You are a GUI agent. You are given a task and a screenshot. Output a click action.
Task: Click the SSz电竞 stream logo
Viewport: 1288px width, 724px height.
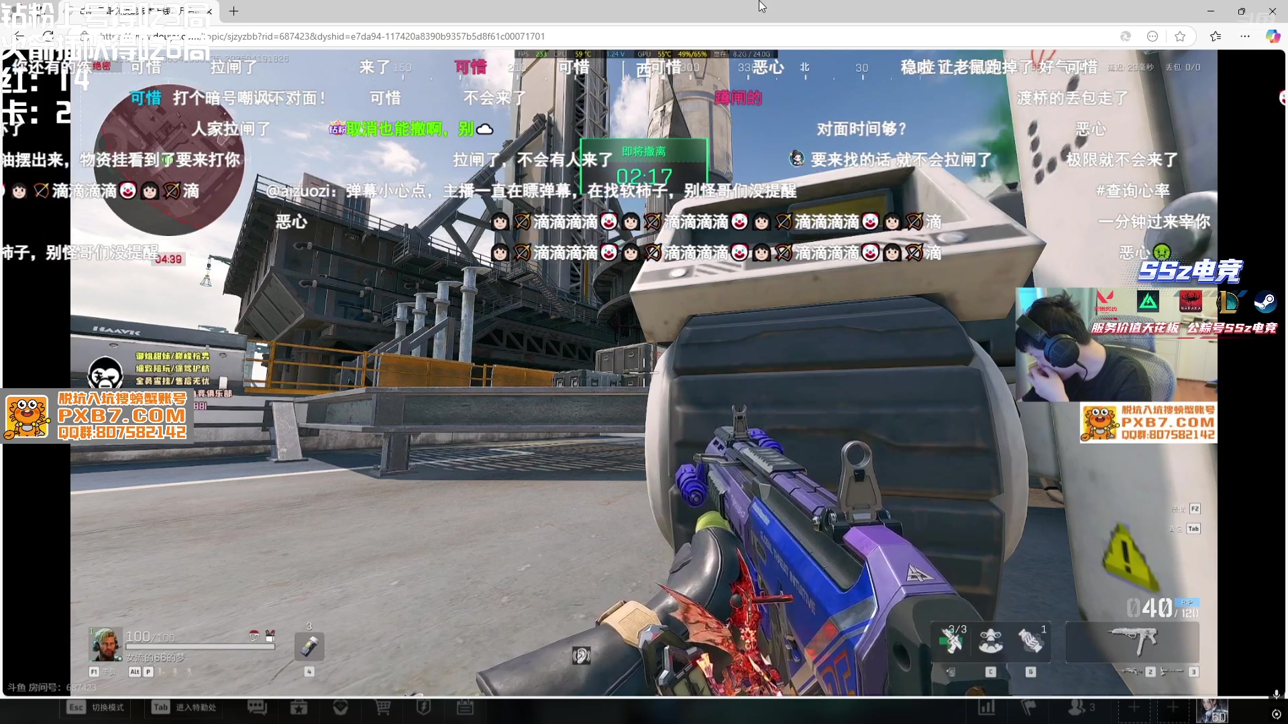click(x=1191, y=271)
